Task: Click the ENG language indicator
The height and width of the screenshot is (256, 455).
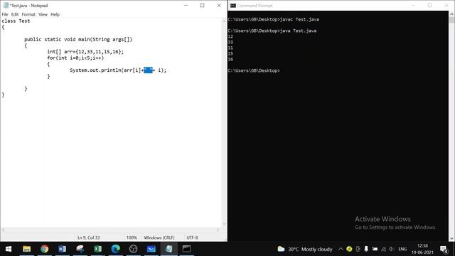Action: click(402, 249)
